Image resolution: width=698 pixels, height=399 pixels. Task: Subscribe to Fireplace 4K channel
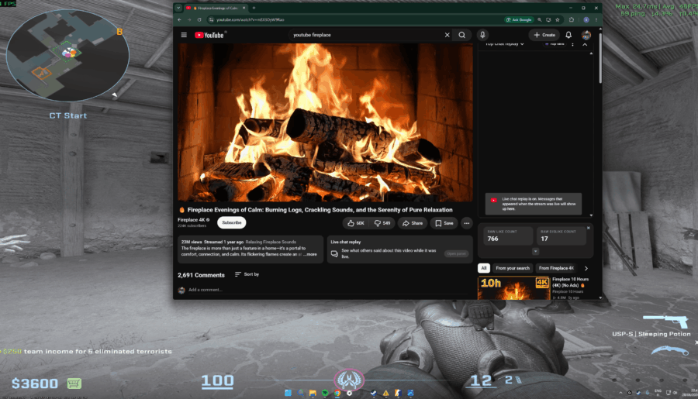[x=231, y=222]
